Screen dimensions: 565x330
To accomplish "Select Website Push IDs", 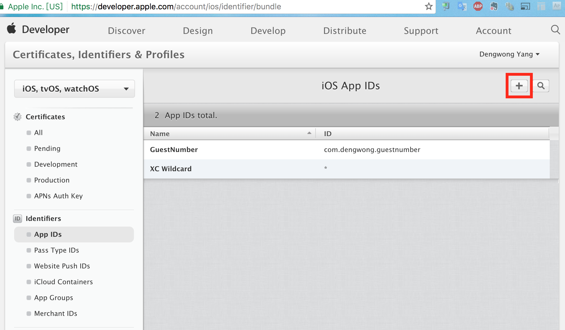I will point(62,266).
